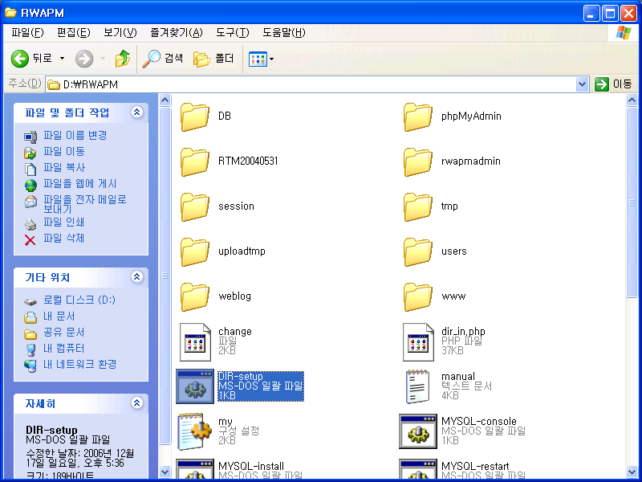This screenshot has width=642, height=482.
Task: Go to 내 네트워크 환경
Action: coord(79,364)
